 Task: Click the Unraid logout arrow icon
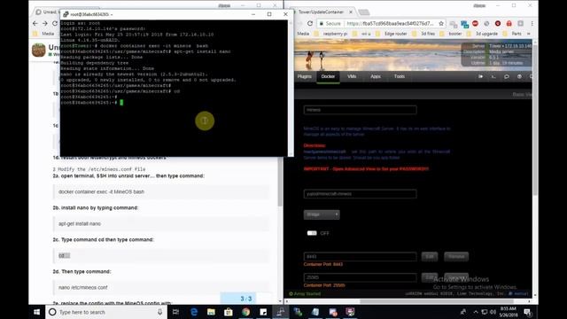(480, 77)
